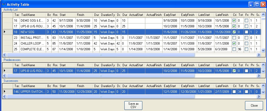Save as CSV
The image size is (267, 111).
coord(133,105)
